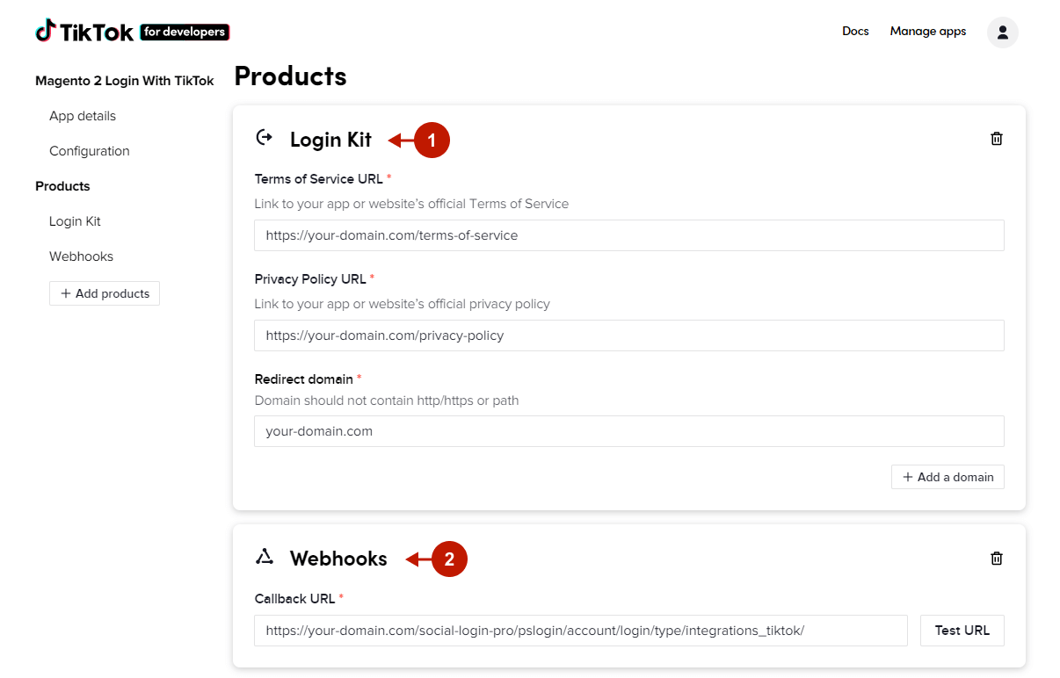Screen dimensions: 1060x678
Task: Click the 'official privacy policy' description text
Action: [403, 304]
